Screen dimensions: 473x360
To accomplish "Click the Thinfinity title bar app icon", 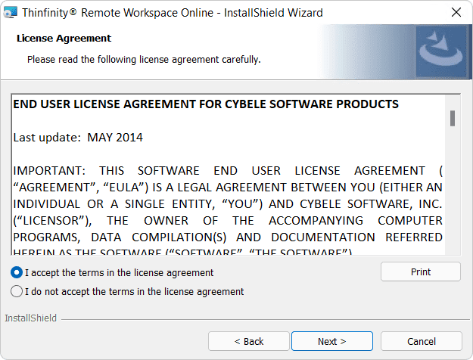I will tap(11, 13).
